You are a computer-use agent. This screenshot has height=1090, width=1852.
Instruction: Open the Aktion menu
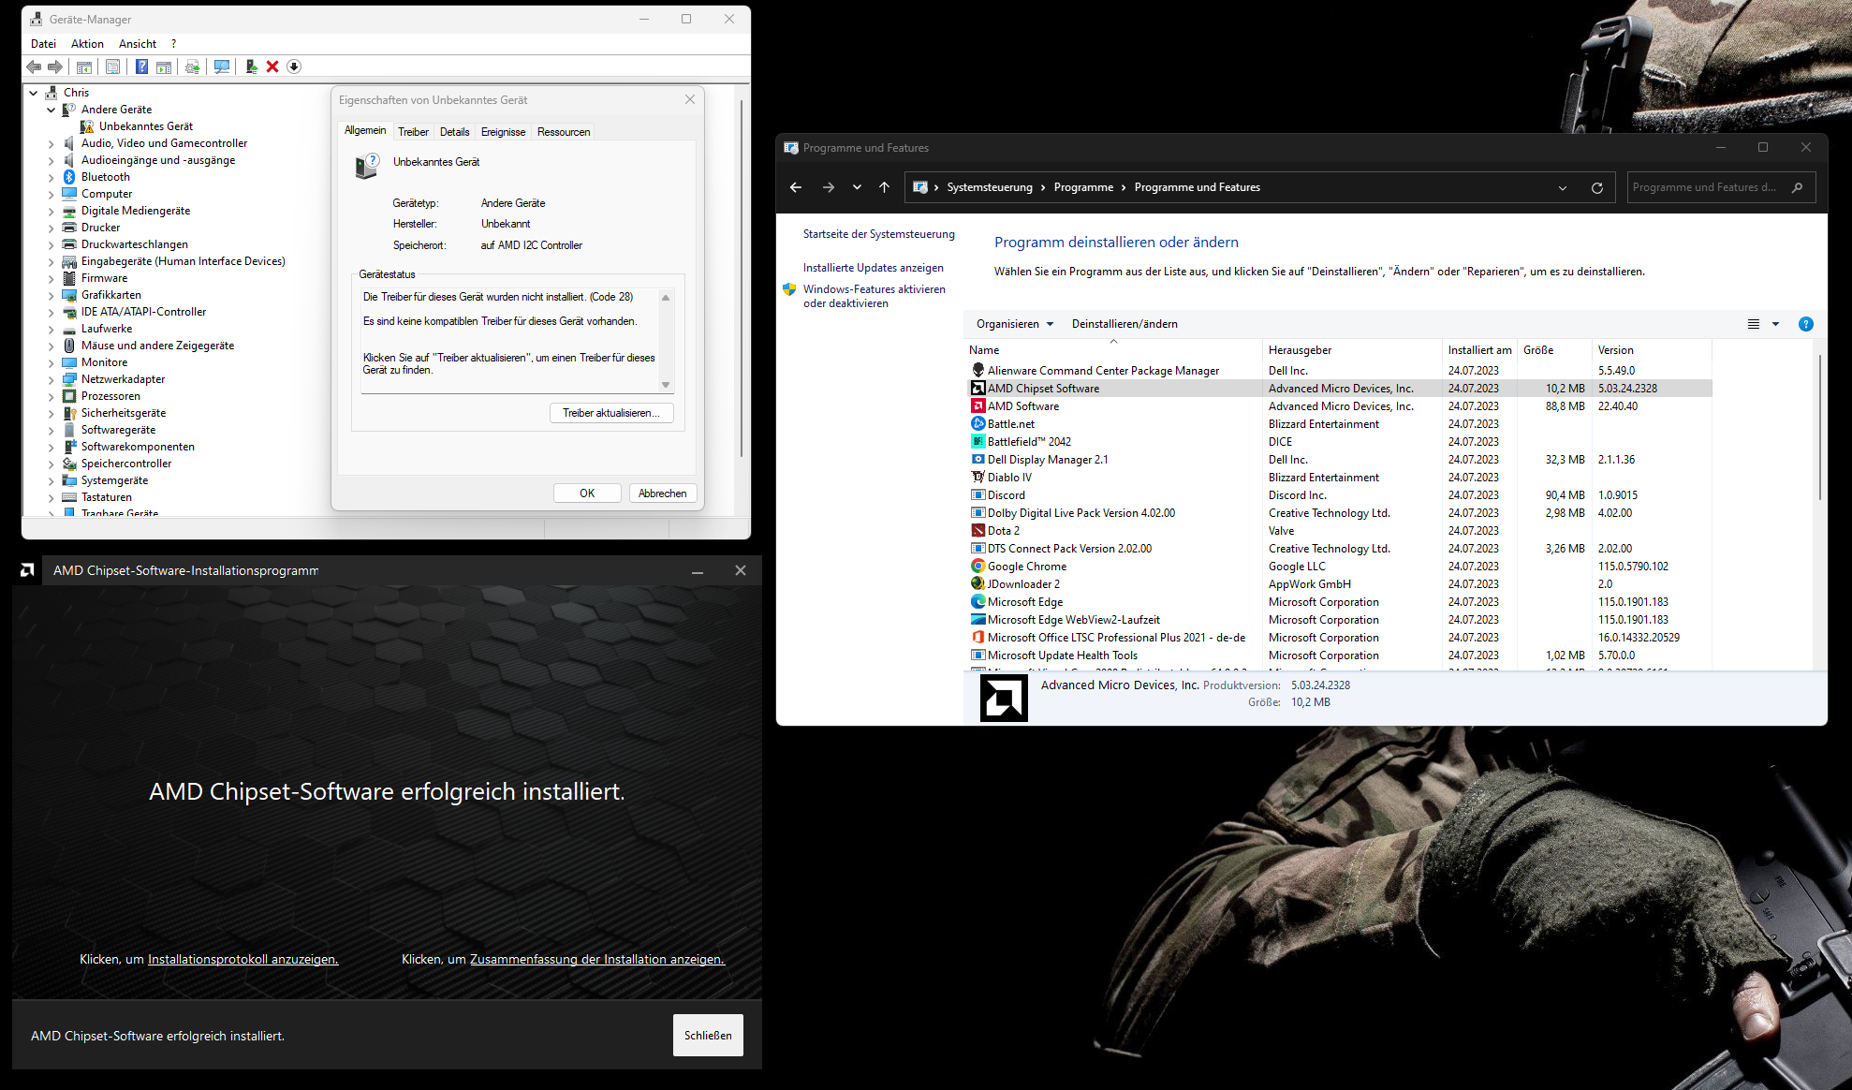tap(87, 44)
